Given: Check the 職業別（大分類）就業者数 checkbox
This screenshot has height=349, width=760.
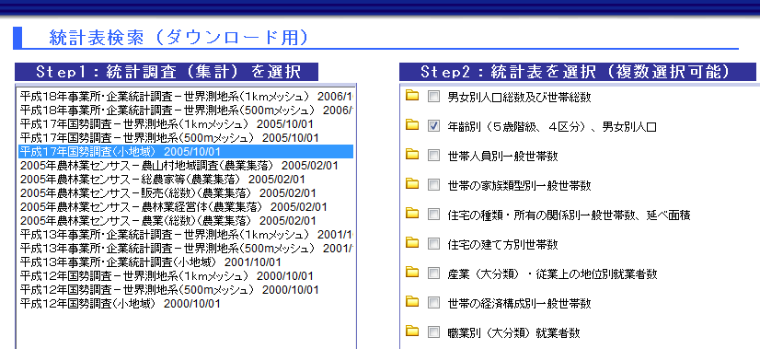Looking at the screenshot, I should pos(432,333).
